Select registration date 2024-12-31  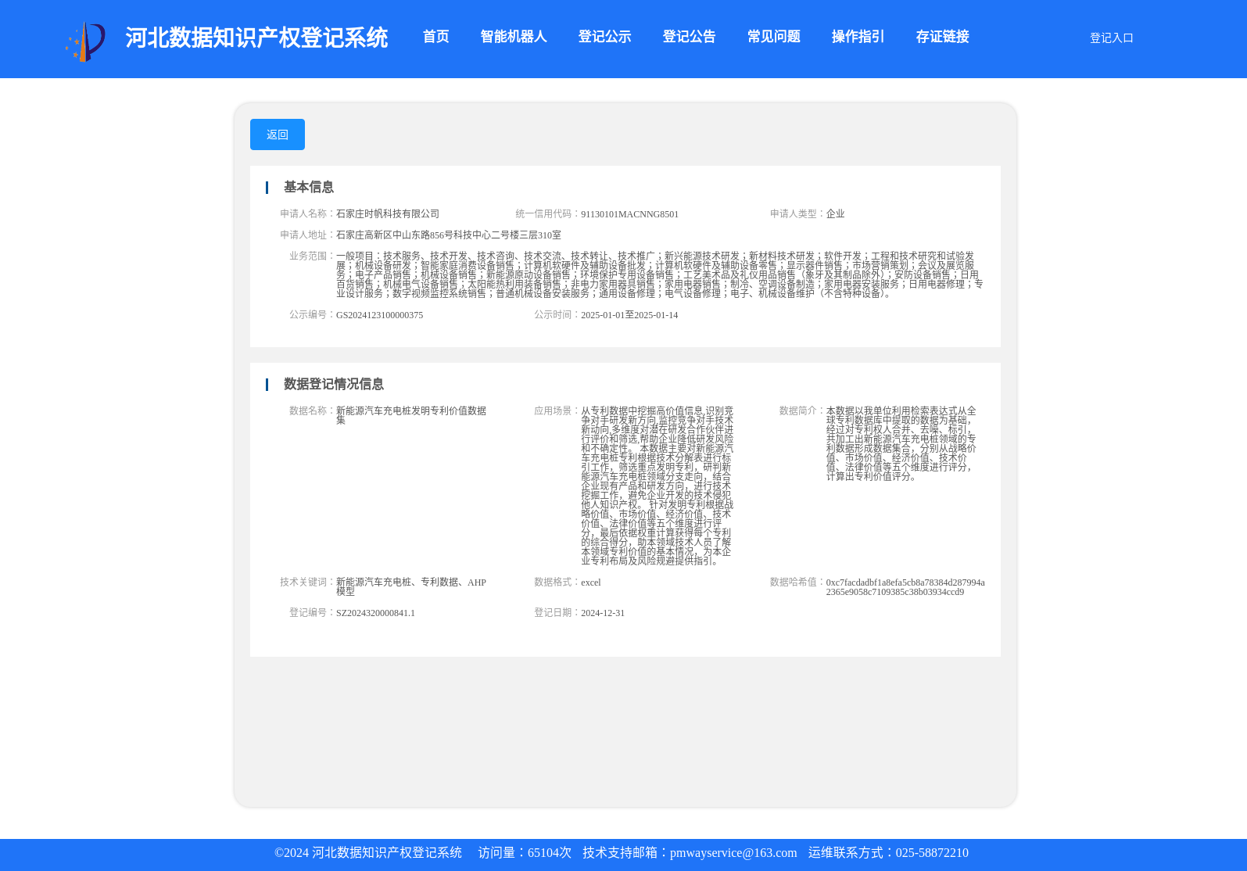[603, 613]
